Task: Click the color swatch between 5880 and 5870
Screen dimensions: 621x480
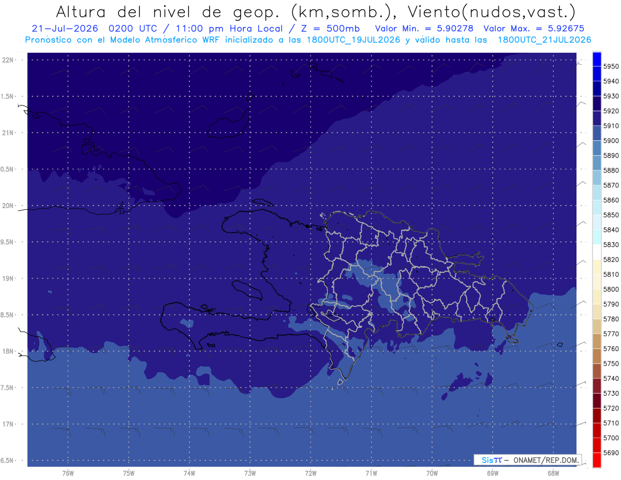Action: coord(596,178)
